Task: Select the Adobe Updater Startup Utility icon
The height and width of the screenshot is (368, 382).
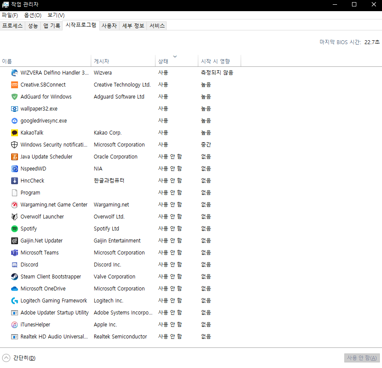Action: [15, 312]
